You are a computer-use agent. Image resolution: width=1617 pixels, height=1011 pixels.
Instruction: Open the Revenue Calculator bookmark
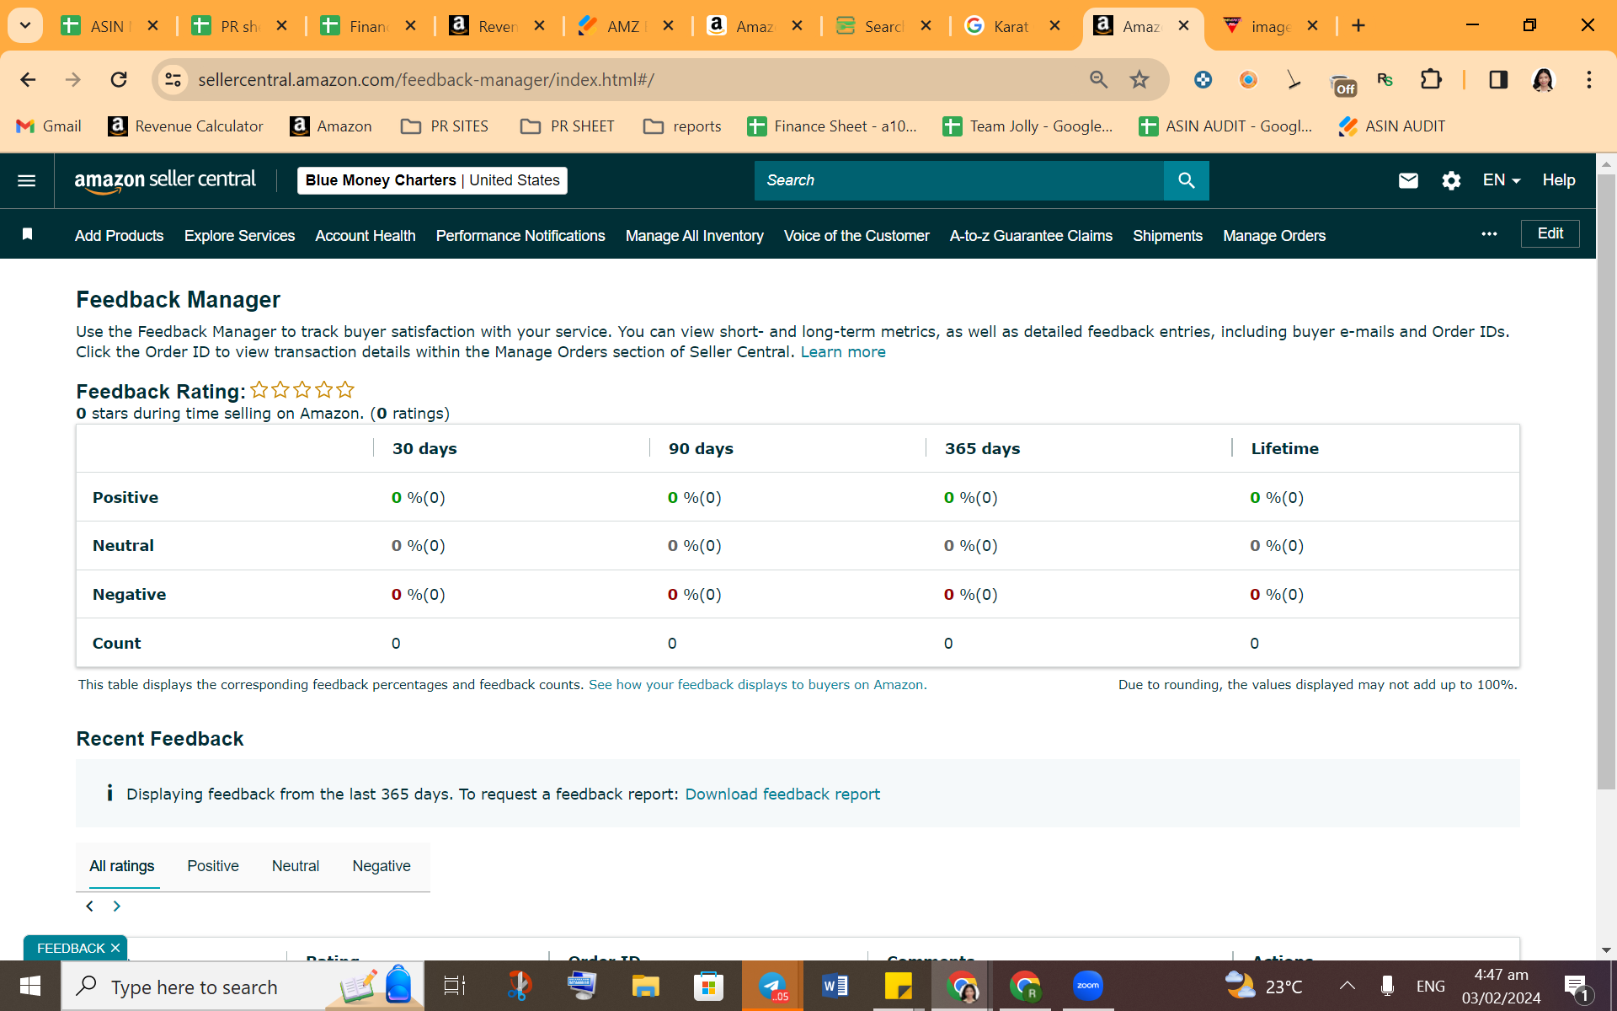click(185, 126)
